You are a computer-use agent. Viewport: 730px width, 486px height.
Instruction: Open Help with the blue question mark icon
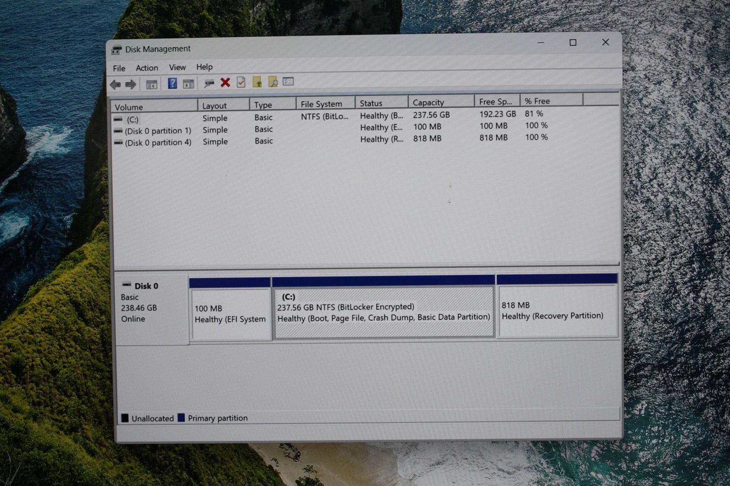(172, 83)
